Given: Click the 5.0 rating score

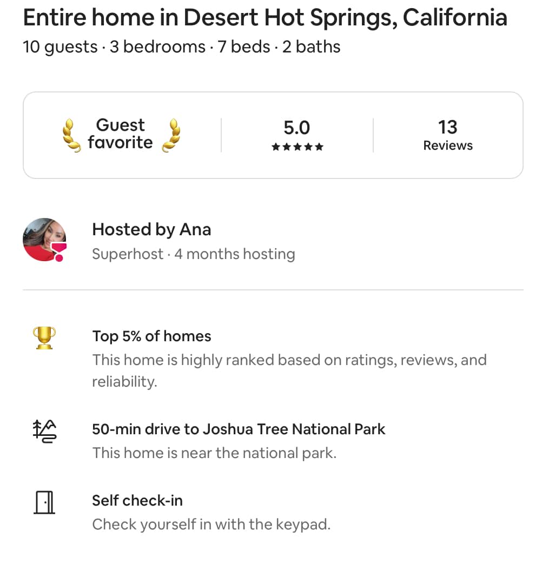Looking at the screenshot, I should [x=296, y=128].
